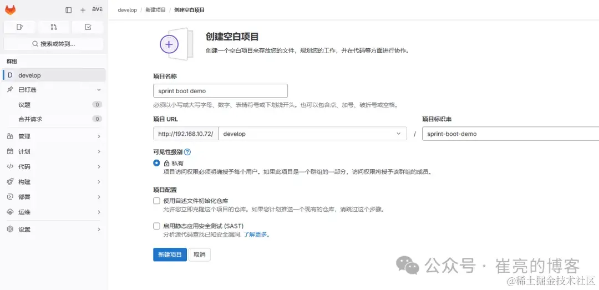Click the 项目标识串 slug input field
599x290 pixels.
coord(510,134)
